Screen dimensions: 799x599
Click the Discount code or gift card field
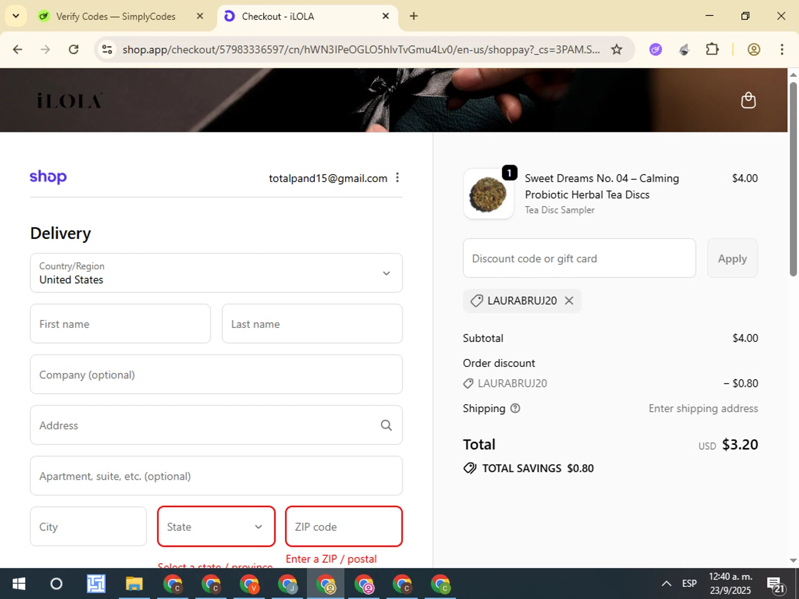[580, 258]
